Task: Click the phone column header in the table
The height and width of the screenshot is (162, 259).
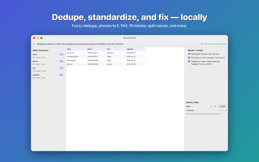Action: click(90, 49)
